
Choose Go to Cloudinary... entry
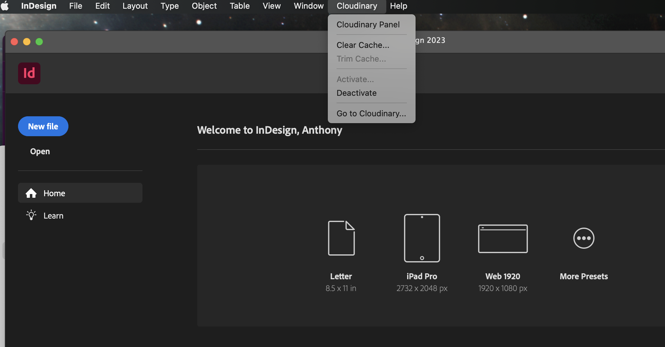(372, 113)
